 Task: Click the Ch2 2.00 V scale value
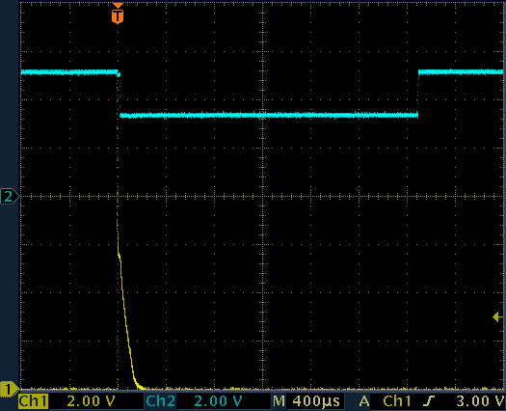[218, 401]
